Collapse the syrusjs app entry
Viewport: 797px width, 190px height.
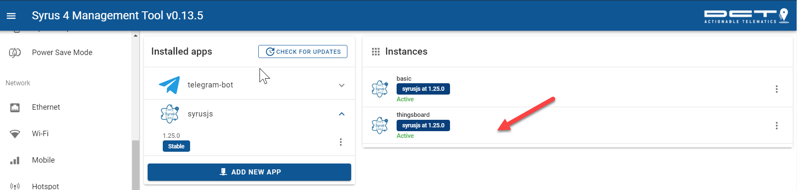[342, 114]
